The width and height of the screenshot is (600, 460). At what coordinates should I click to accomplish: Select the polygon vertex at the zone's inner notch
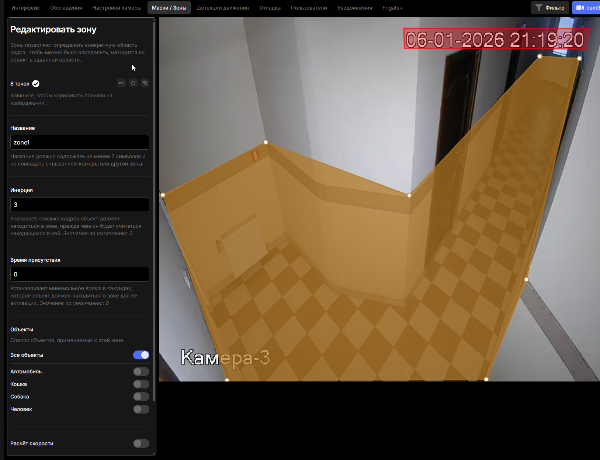click(409, 195)
